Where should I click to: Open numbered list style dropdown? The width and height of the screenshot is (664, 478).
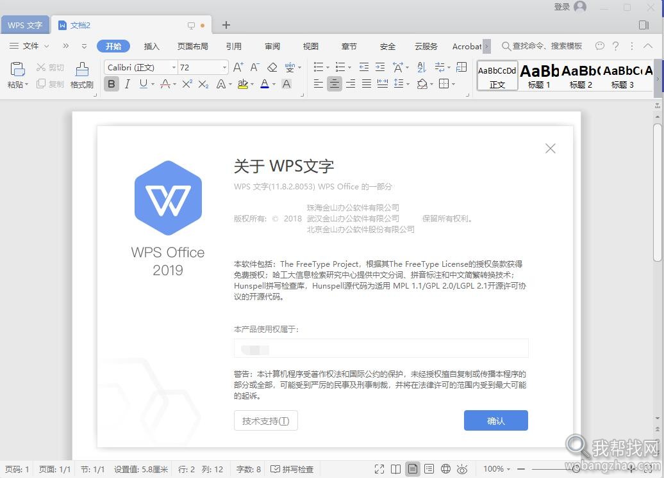pos(349,68)
